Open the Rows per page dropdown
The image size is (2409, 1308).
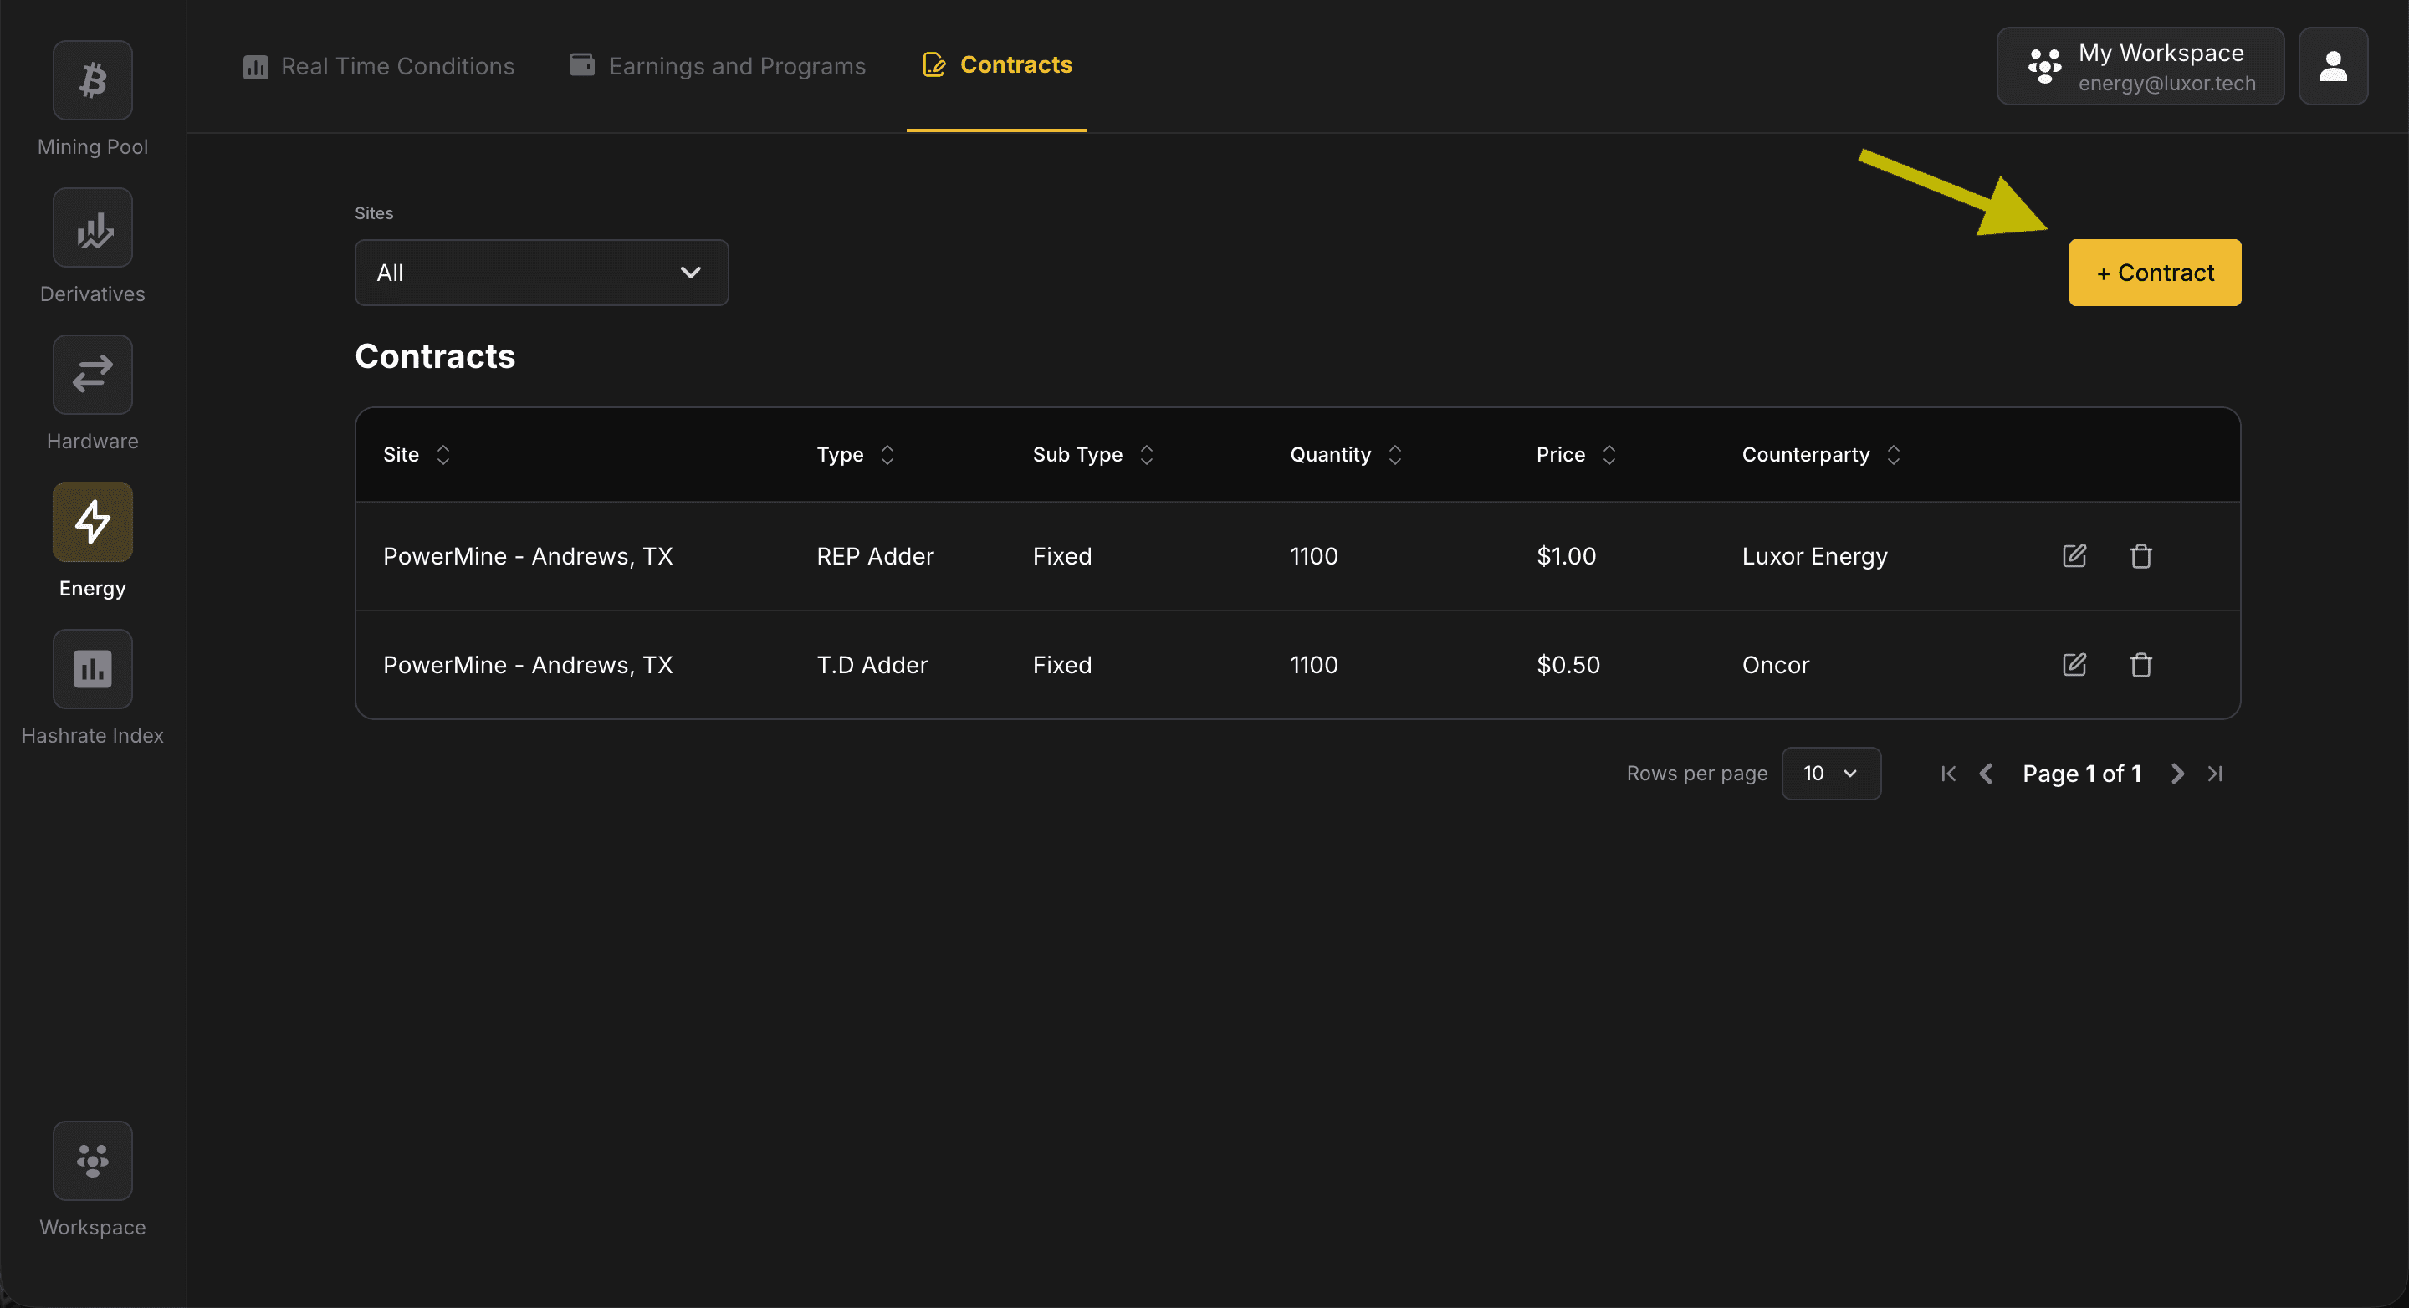click(x=1831, y=774)
